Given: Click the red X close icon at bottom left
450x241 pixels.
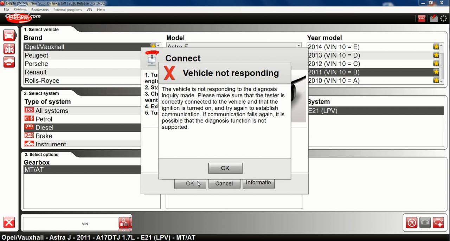Looking at the screenshot, I should (x=9, y=222).
